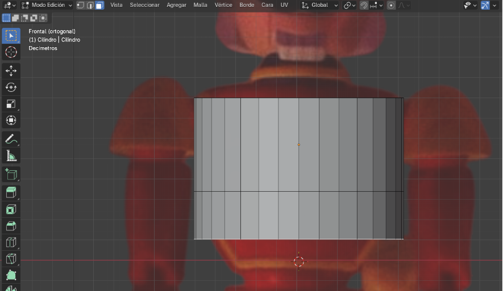This screenshot has height=291, width=503.
Task: Toggle the gizmo display button
Action: (485, 5)
